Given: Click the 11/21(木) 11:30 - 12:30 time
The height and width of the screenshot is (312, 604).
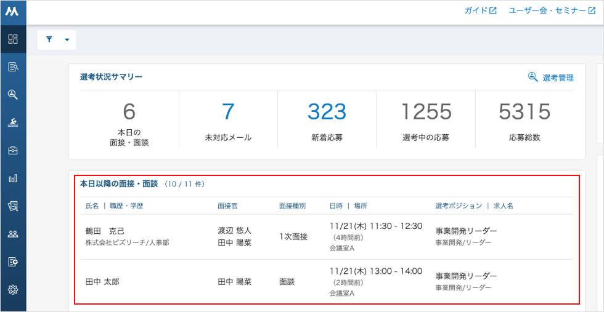Looking at the screenshot, I should coord(376,226).
